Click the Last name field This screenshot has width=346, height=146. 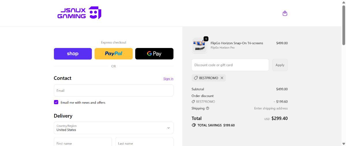pos(144,143)
